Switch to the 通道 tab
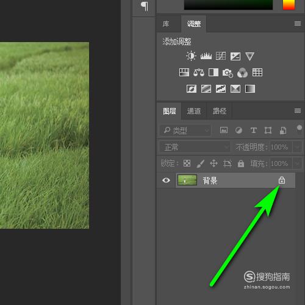305x305 pixels. (x=194, y=111)
